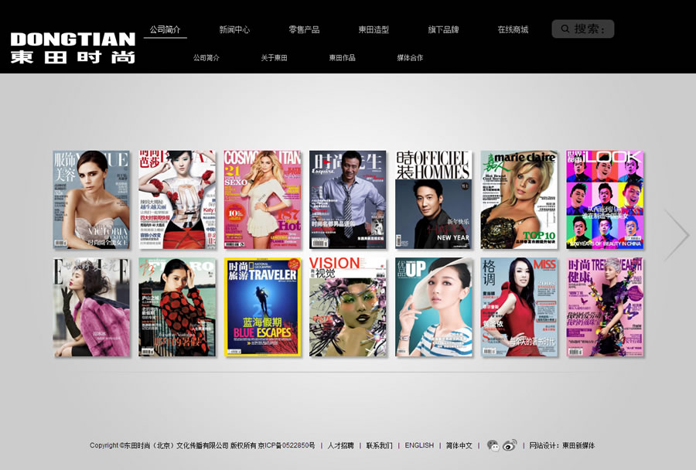
Task: Open 東田造型 navigation item
Action: tap(374, 30)
